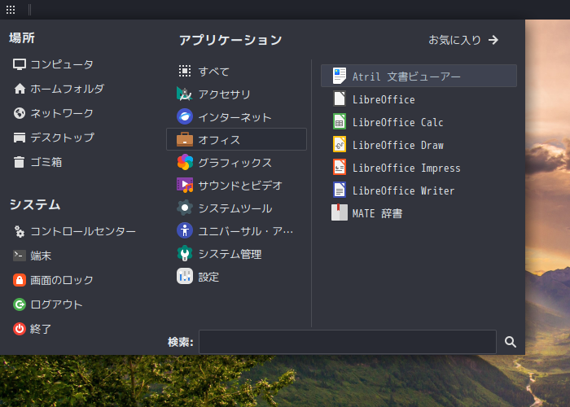
Task: Click the サウンドとビデオ media icon
Action: pos(185,185)
